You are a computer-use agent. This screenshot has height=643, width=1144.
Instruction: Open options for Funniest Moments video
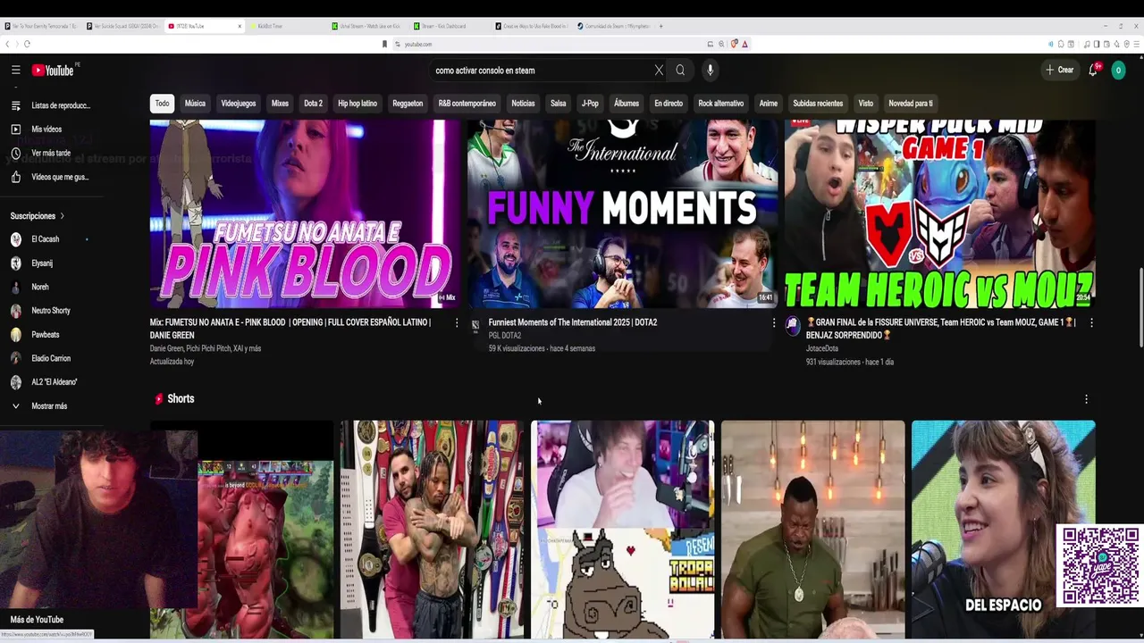click(x=774, y=322)
